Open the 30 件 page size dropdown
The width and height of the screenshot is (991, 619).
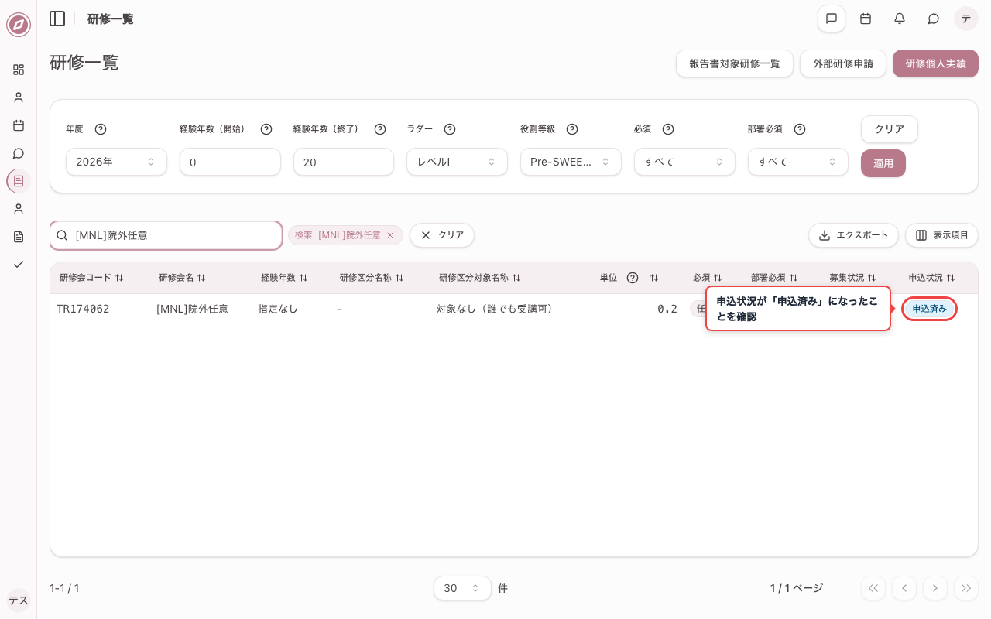click(462, 588)
